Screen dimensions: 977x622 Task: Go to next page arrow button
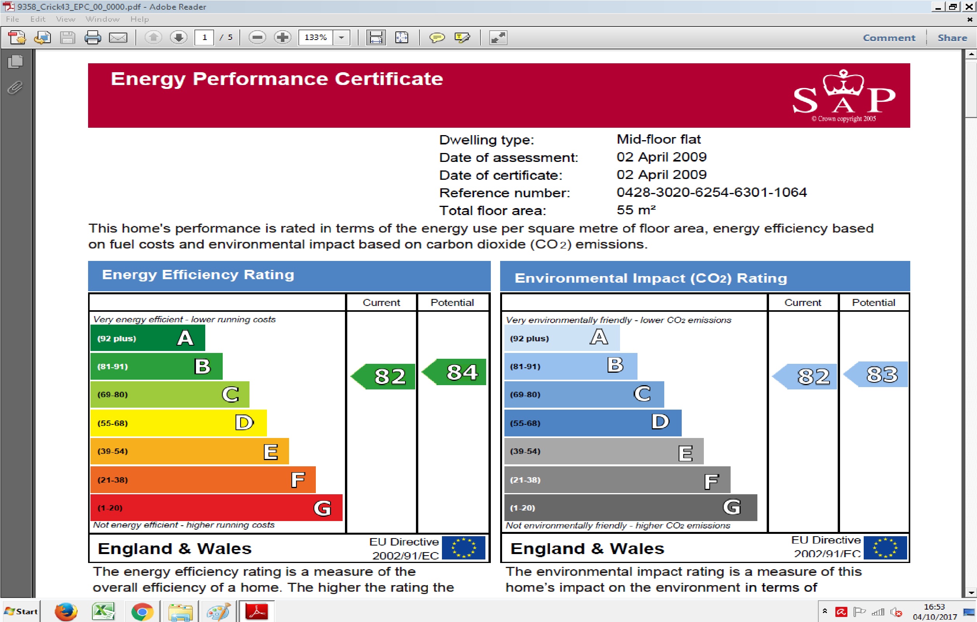click(178, 38)
